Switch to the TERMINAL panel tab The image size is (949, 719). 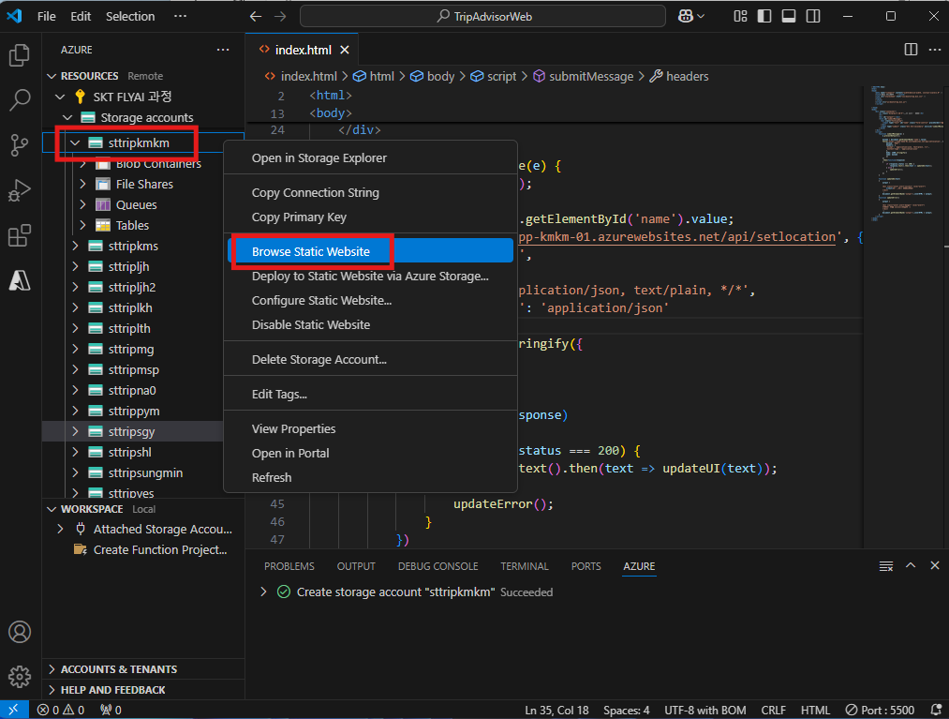(524, 566)
